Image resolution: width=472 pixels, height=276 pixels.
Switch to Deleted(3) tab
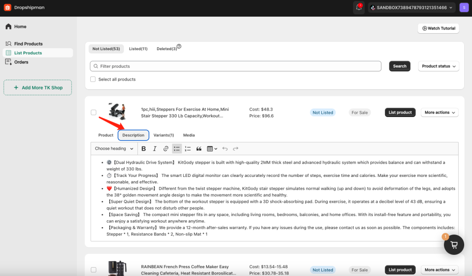[x=167, y=49]
